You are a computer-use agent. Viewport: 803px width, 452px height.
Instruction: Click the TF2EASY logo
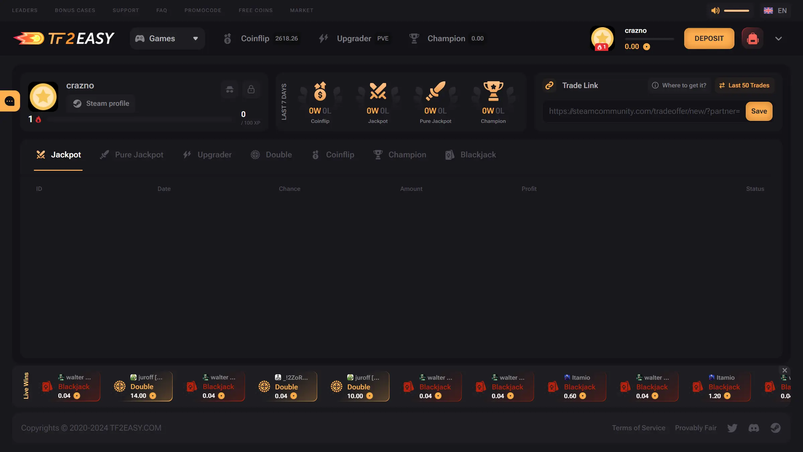(64, 38)
